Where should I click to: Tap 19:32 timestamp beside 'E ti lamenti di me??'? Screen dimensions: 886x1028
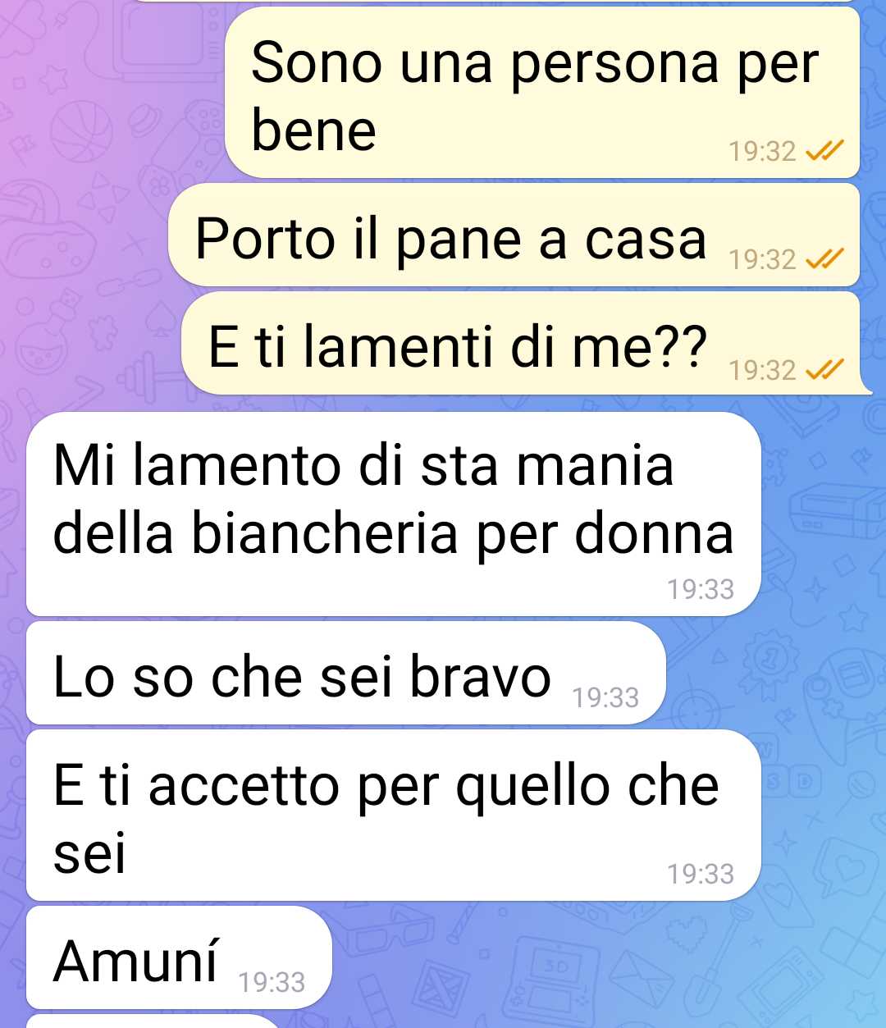click(762, 371)
